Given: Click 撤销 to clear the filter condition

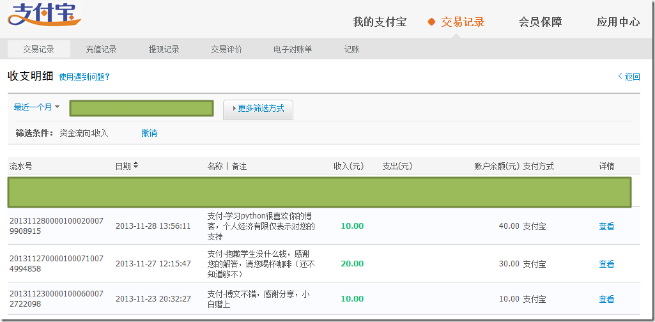Looking at the screenshot, I should [x=149, y=134].
